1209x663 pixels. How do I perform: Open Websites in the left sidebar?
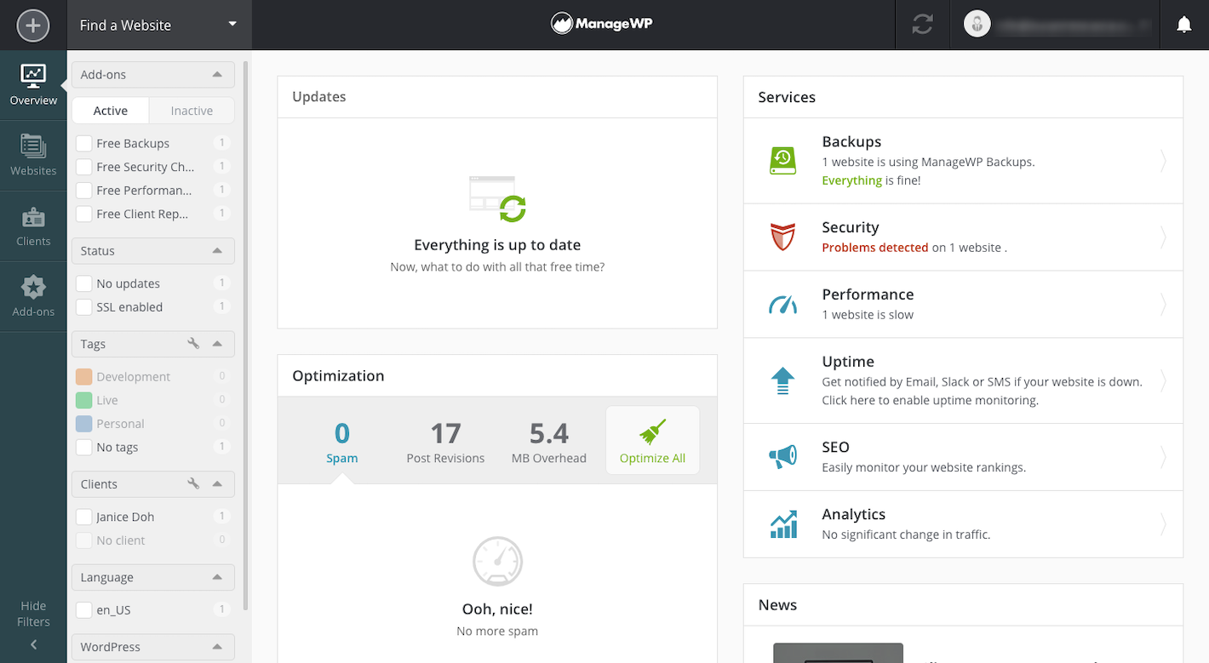33,155
